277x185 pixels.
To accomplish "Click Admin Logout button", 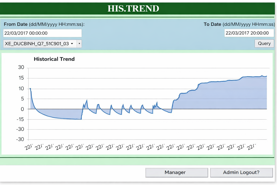I will click(x=241, y=173).
